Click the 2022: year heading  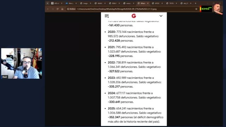[112, 62]
